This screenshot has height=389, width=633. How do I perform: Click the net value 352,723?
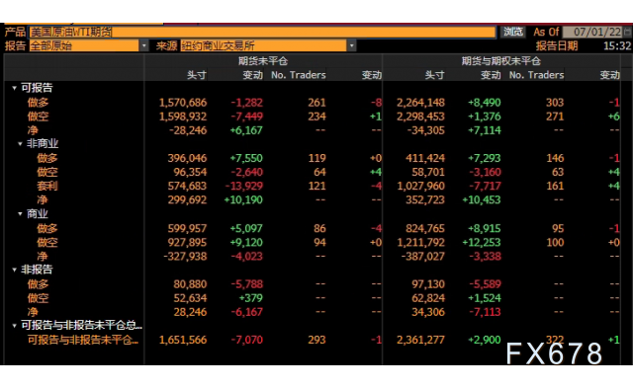tap(425, 200)
